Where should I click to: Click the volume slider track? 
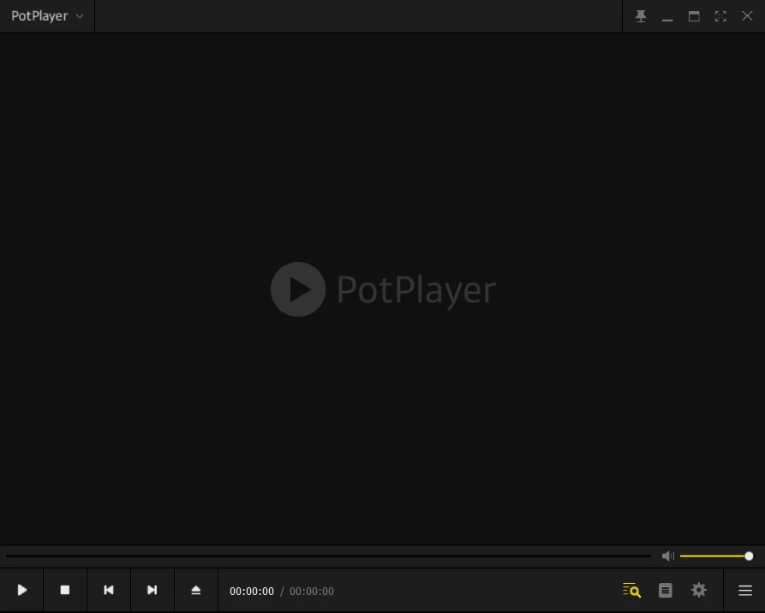[x=716, y=556]
